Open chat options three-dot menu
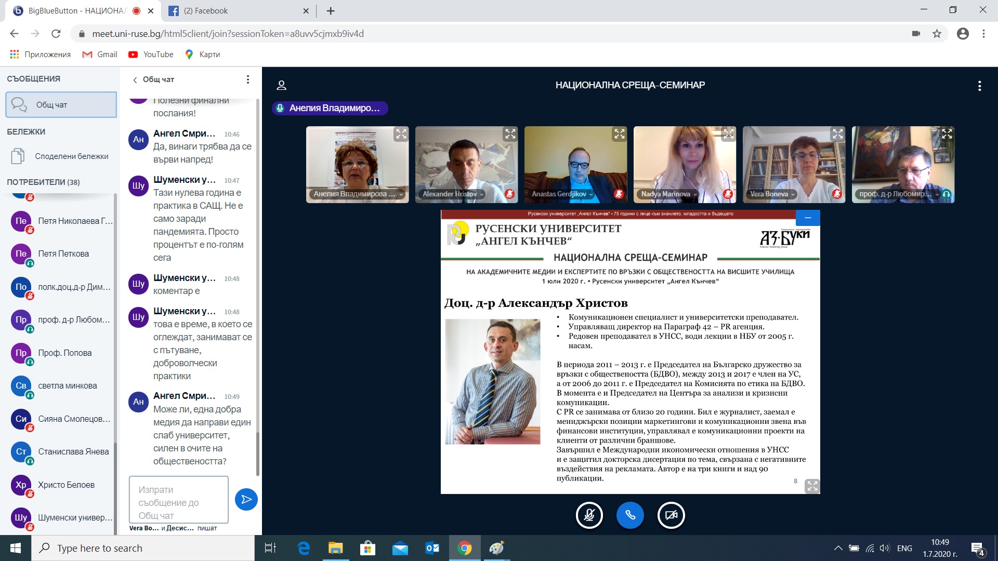This screenshot has height=561, width=998. [x=247, y=79]
